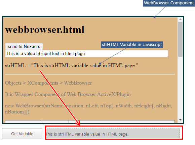The image size is (195, 145).
Task: Click the scrollbar up arrow in WebBrowser
Action: [180, 19]
